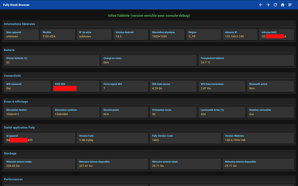The image size is (298, 186).
Task: Click the Wifi Data reçues value 4.29 Go
Action: [x=157, y=88]
